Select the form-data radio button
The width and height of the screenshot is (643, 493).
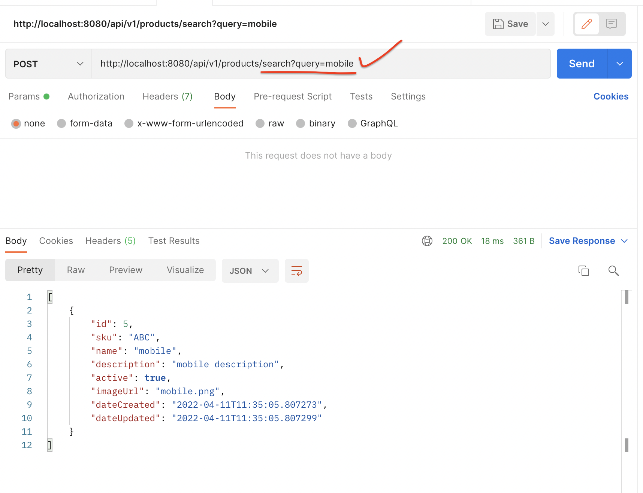coord(61,123)
